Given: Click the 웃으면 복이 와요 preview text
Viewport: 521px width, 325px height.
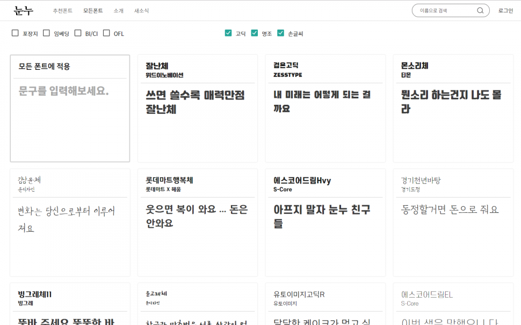Looking at the screenshot, I should click(x=197, y=216).
